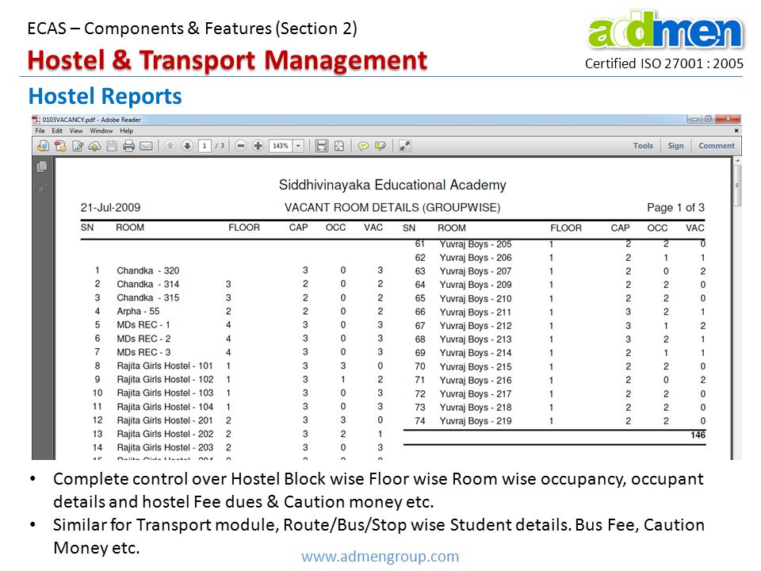Click 'Hostel & Transport Management' title
The height and width of the screenshot is (571, 761).
228,61
